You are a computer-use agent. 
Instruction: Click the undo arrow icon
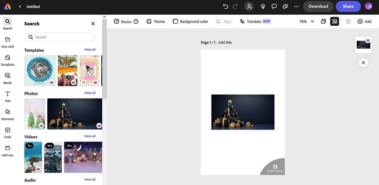pyautogui.click(x=226, y=6)
